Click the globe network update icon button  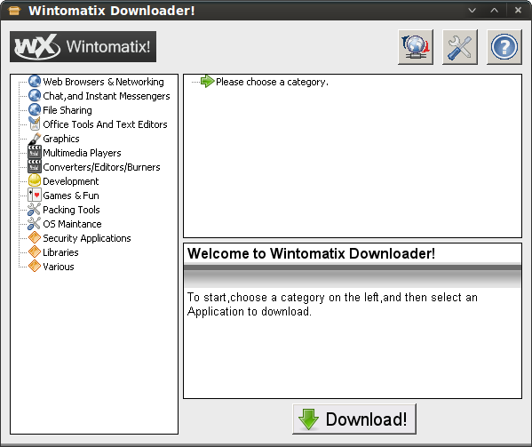(416, 47)
